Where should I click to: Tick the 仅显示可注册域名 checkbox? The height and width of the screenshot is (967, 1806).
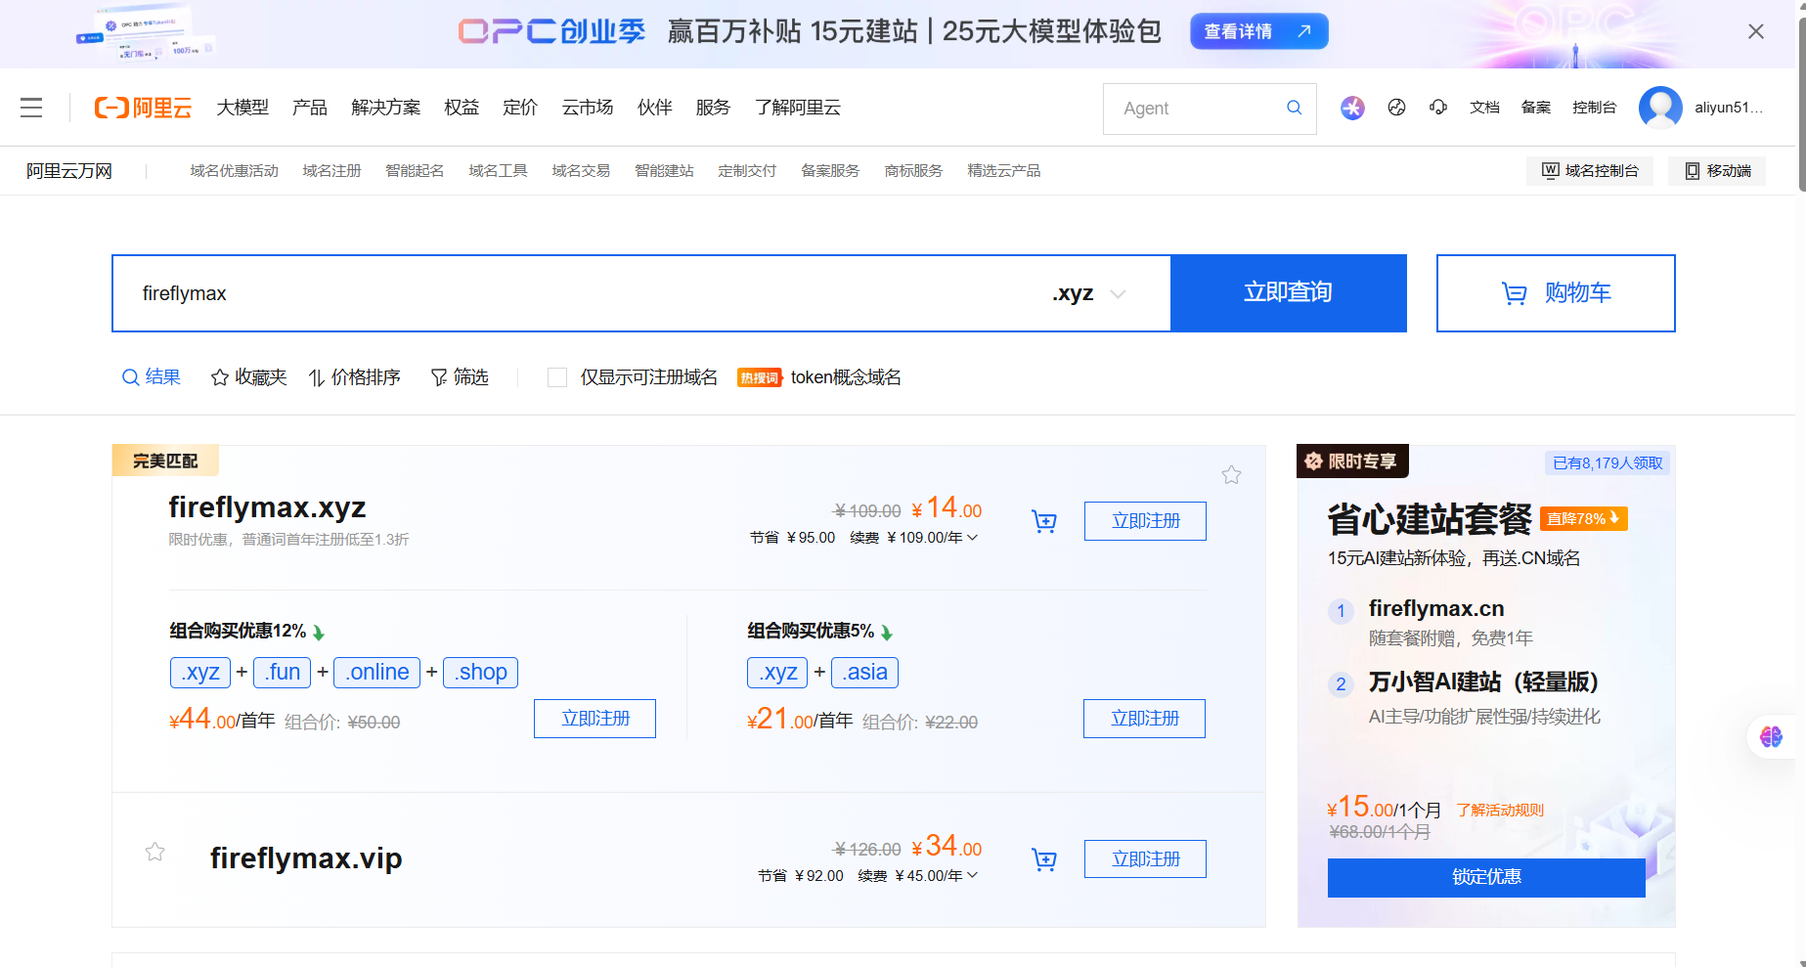coord(557,377)
